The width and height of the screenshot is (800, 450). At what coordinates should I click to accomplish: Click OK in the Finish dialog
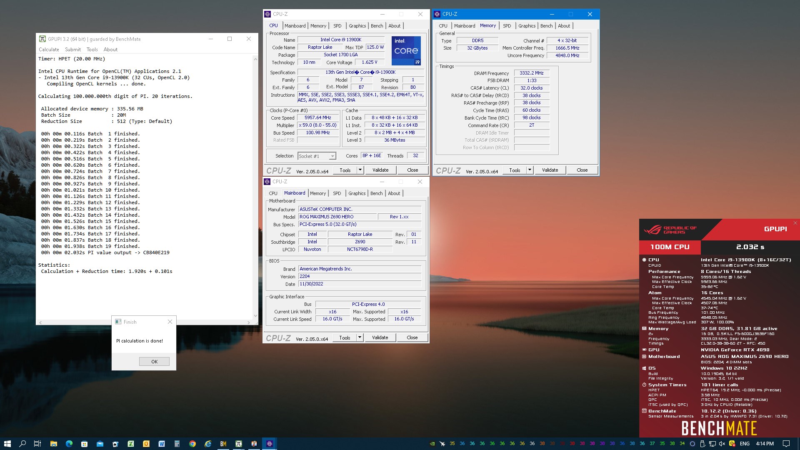[154, 361]
